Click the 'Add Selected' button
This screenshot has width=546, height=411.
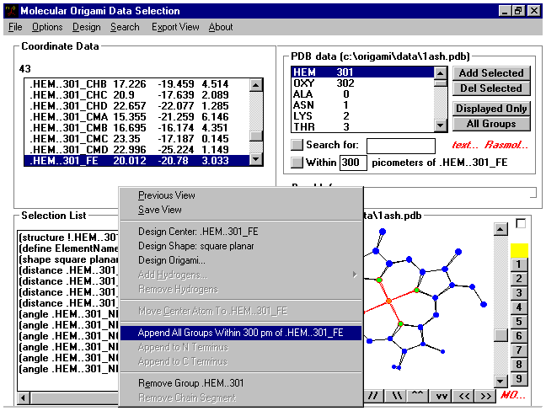[x=491, y=73]
